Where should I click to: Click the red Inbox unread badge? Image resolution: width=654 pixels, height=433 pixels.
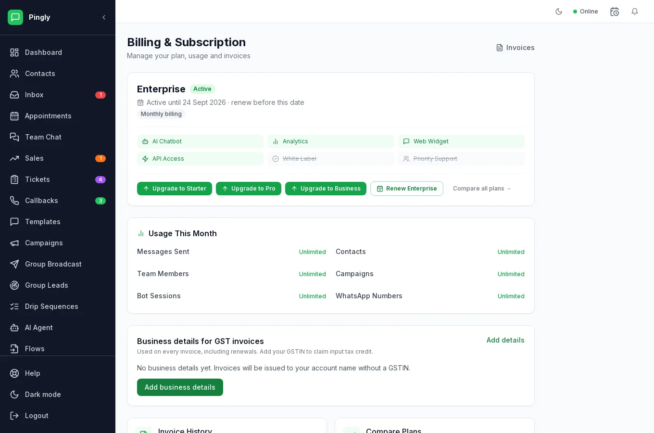pos(101,95)
